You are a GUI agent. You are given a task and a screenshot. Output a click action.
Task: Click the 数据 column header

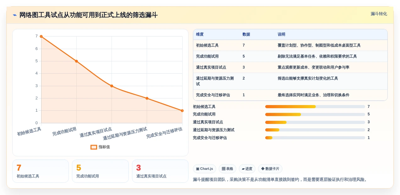[246, 34]
